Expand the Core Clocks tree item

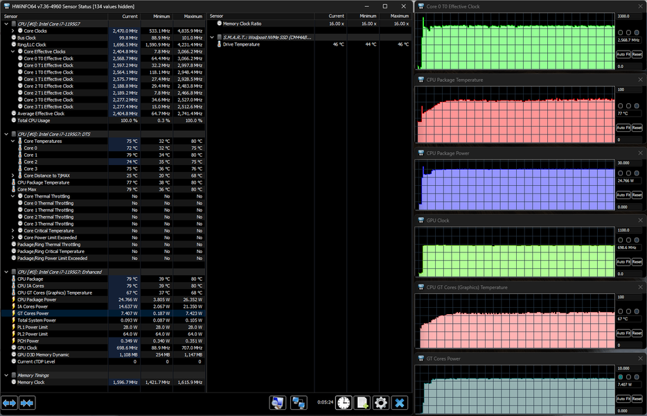coord(12,31)
